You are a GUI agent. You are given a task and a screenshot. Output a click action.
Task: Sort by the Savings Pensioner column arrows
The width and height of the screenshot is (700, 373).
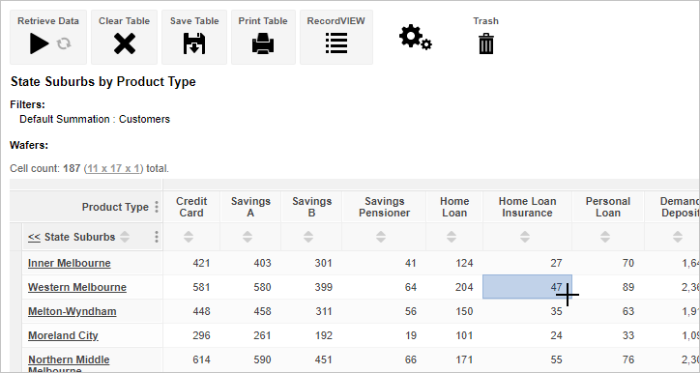(381, 237)
